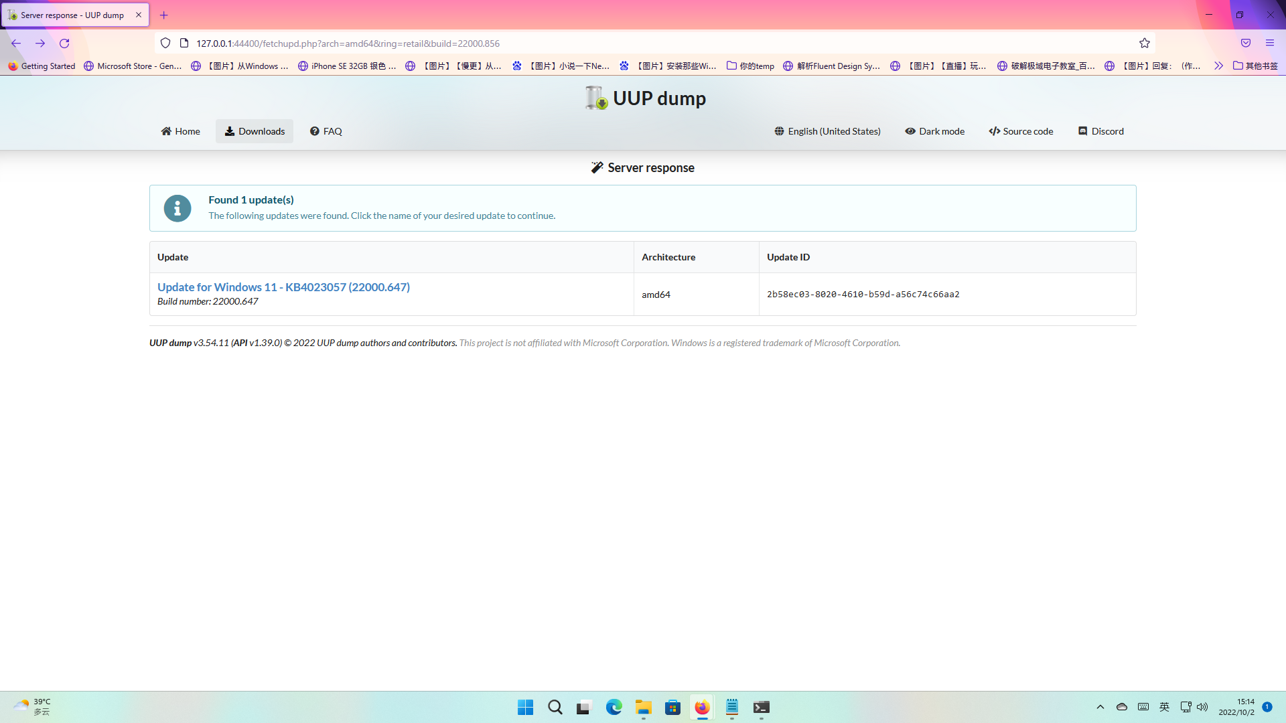The height and width of the screenshot is (723, 1286).
Task: Open Task View on taskbar
Action: pos(585,707)
